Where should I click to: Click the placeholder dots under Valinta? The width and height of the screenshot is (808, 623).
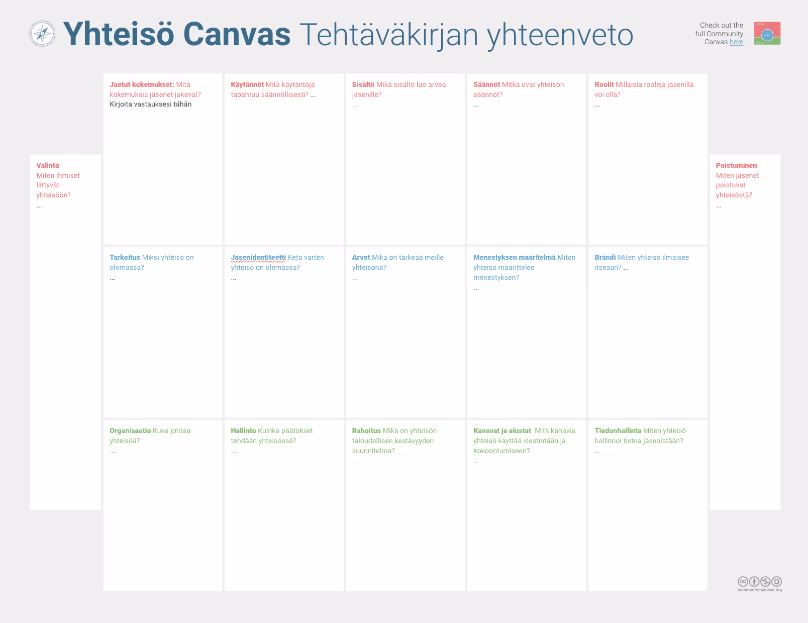click(39, 206)
